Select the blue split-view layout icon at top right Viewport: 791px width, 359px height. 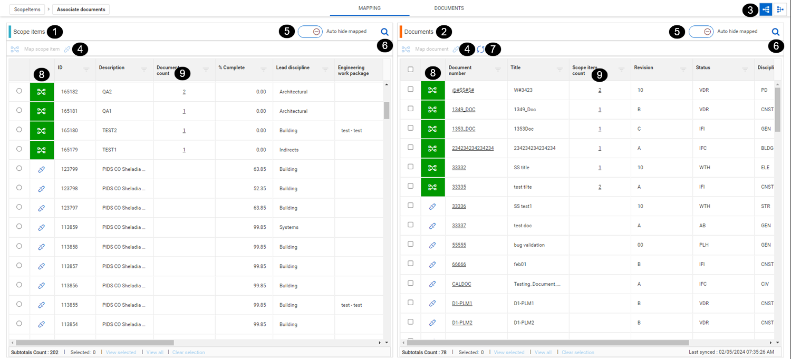pyautogui.click(x=766, y=9)
